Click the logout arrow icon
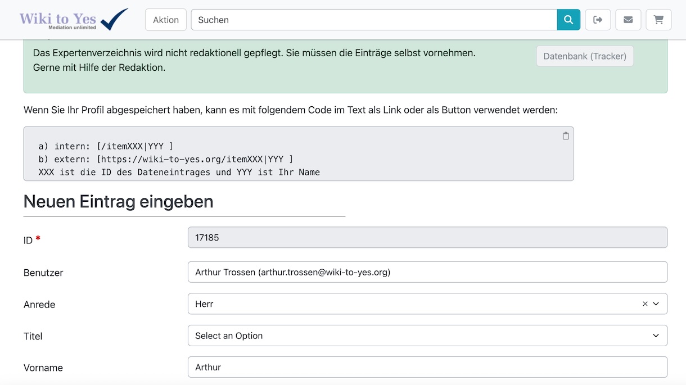This screenshot has height=385, width=686. [x=598, y=20]
